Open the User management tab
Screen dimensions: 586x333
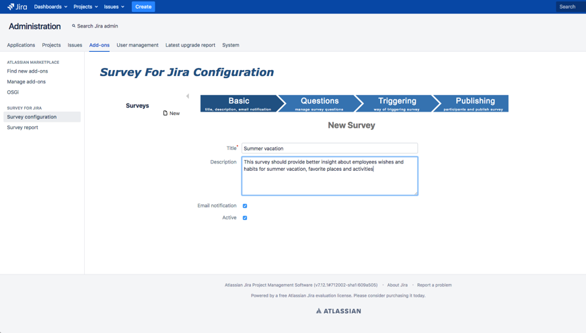click(x=137, y=45)
